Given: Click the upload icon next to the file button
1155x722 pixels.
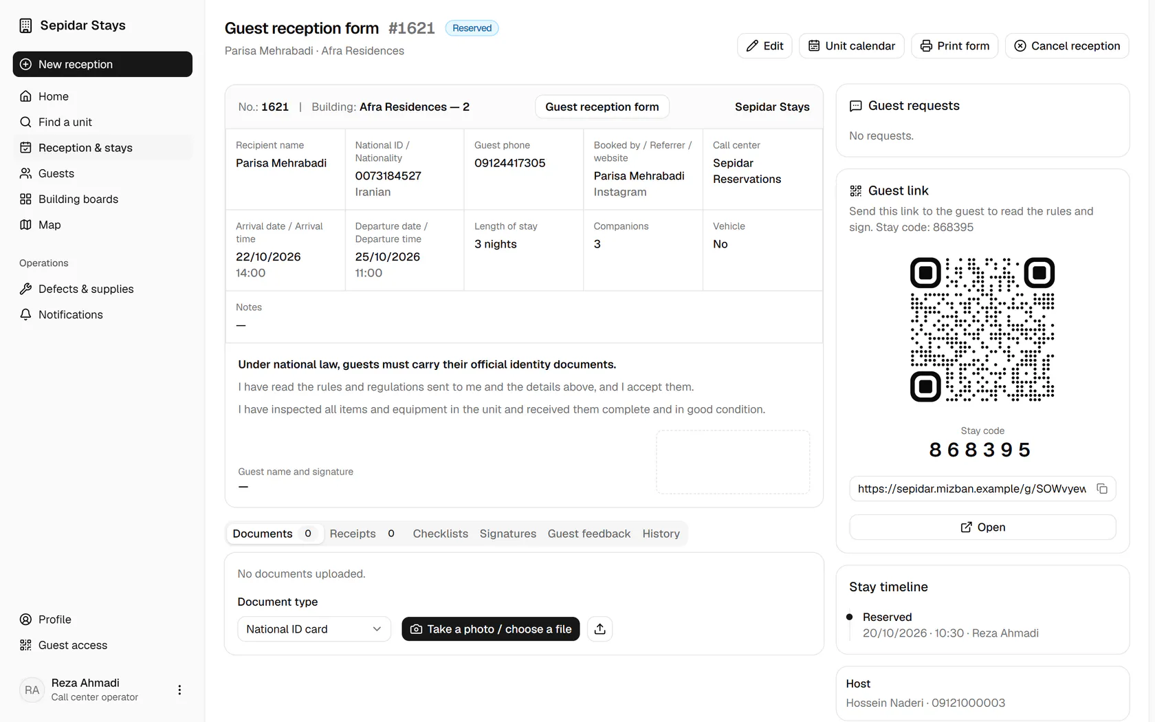Looking at the screenshot, I should [x=599, y=629].
